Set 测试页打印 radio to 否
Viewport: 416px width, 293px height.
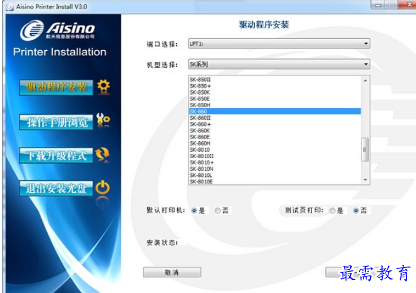click(356, 211)
